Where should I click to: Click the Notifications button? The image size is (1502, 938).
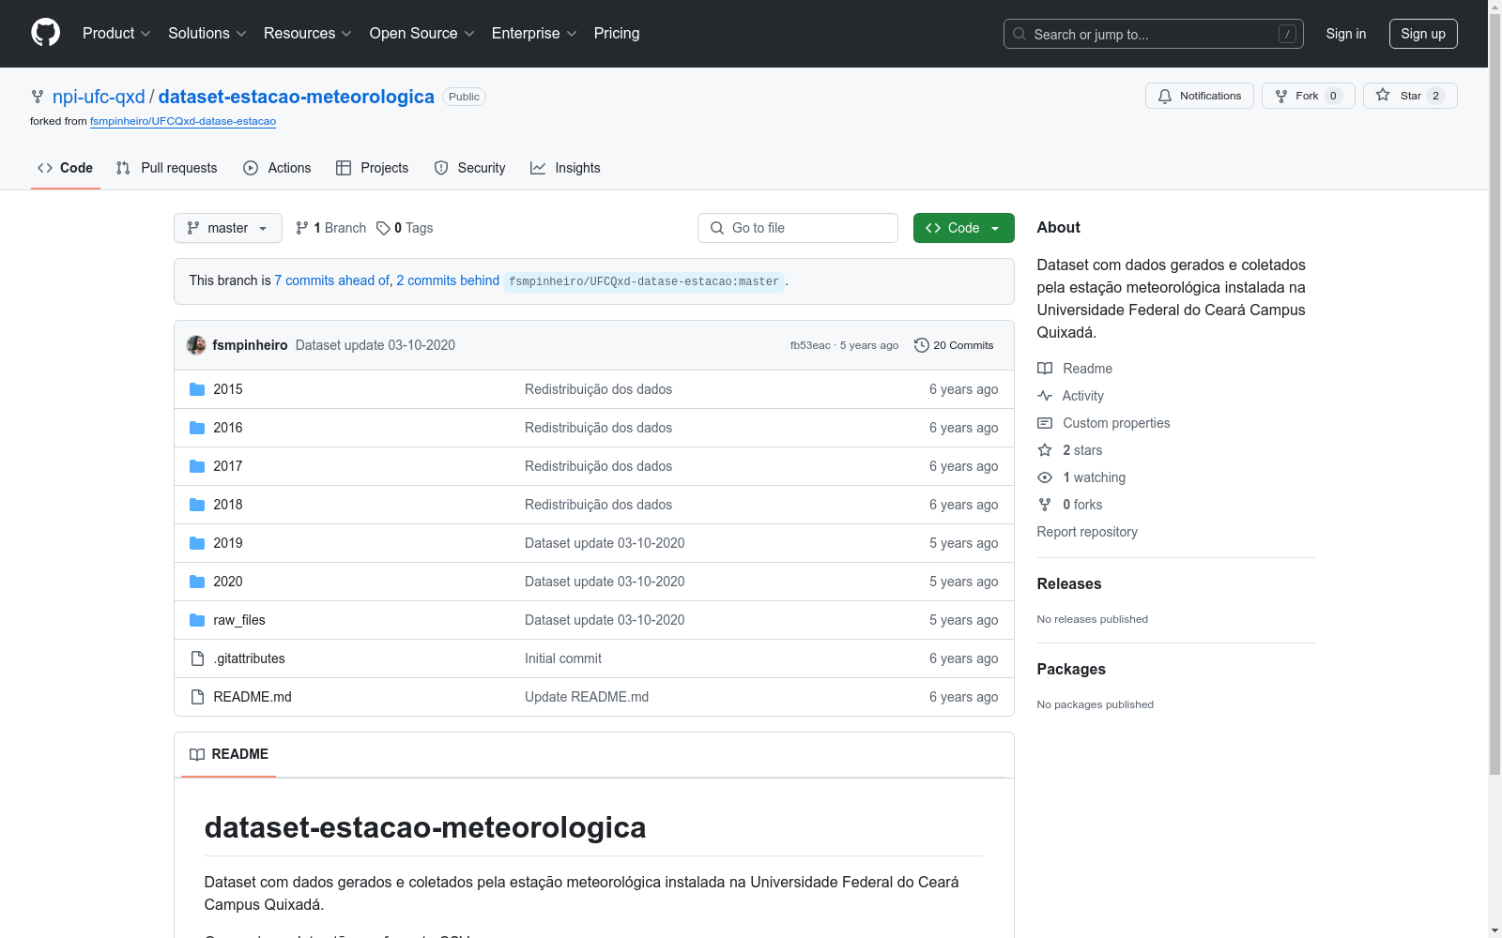tap(1200, 96)
